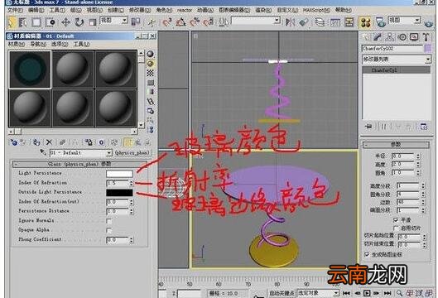Open the 编辑 Edit menu
Image resolution: width=438 pixels, height=298 pixels.
pyautogui.click(x=36, y=10)
